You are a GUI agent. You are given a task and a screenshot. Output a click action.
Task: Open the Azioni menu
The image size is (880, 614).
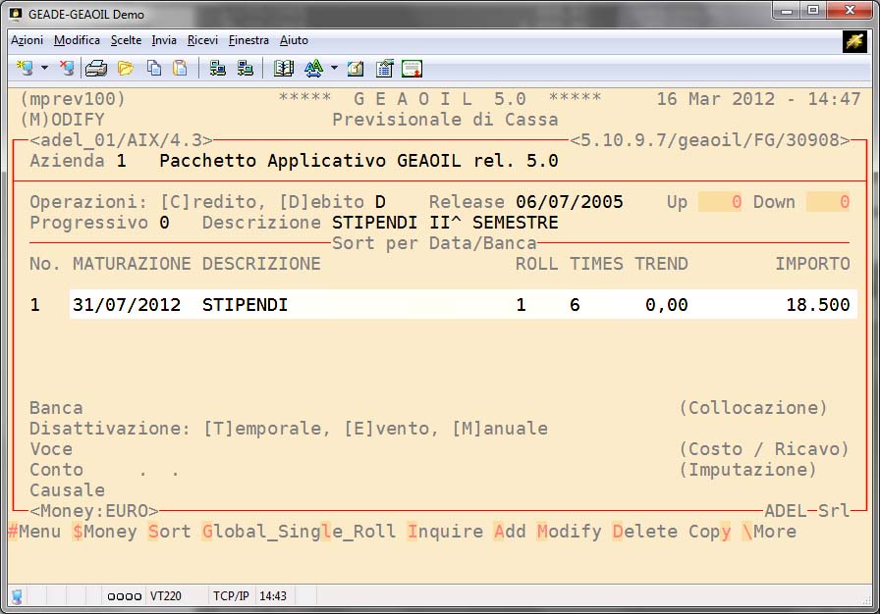(x=27, y=40)
